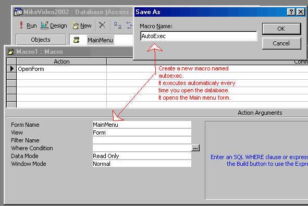308x206 pixels.
Task: Click the Objects bar header
Action: (x=41, y=40)
